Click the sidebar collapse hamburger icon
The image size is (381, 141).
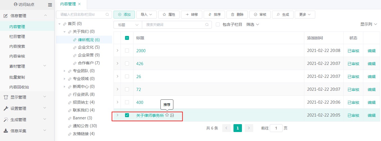pyautogui.click(x=50, y=5)
